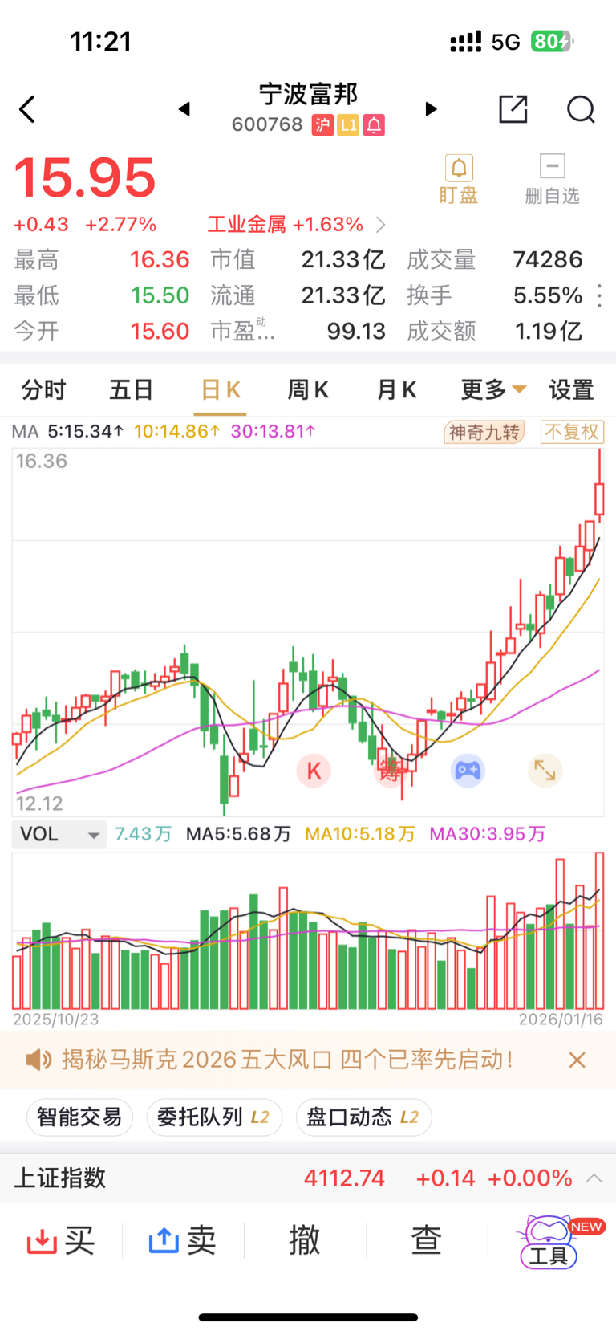616x1335 pixels.
Task: Select the 日K tab
Action: tap(221, 390)
